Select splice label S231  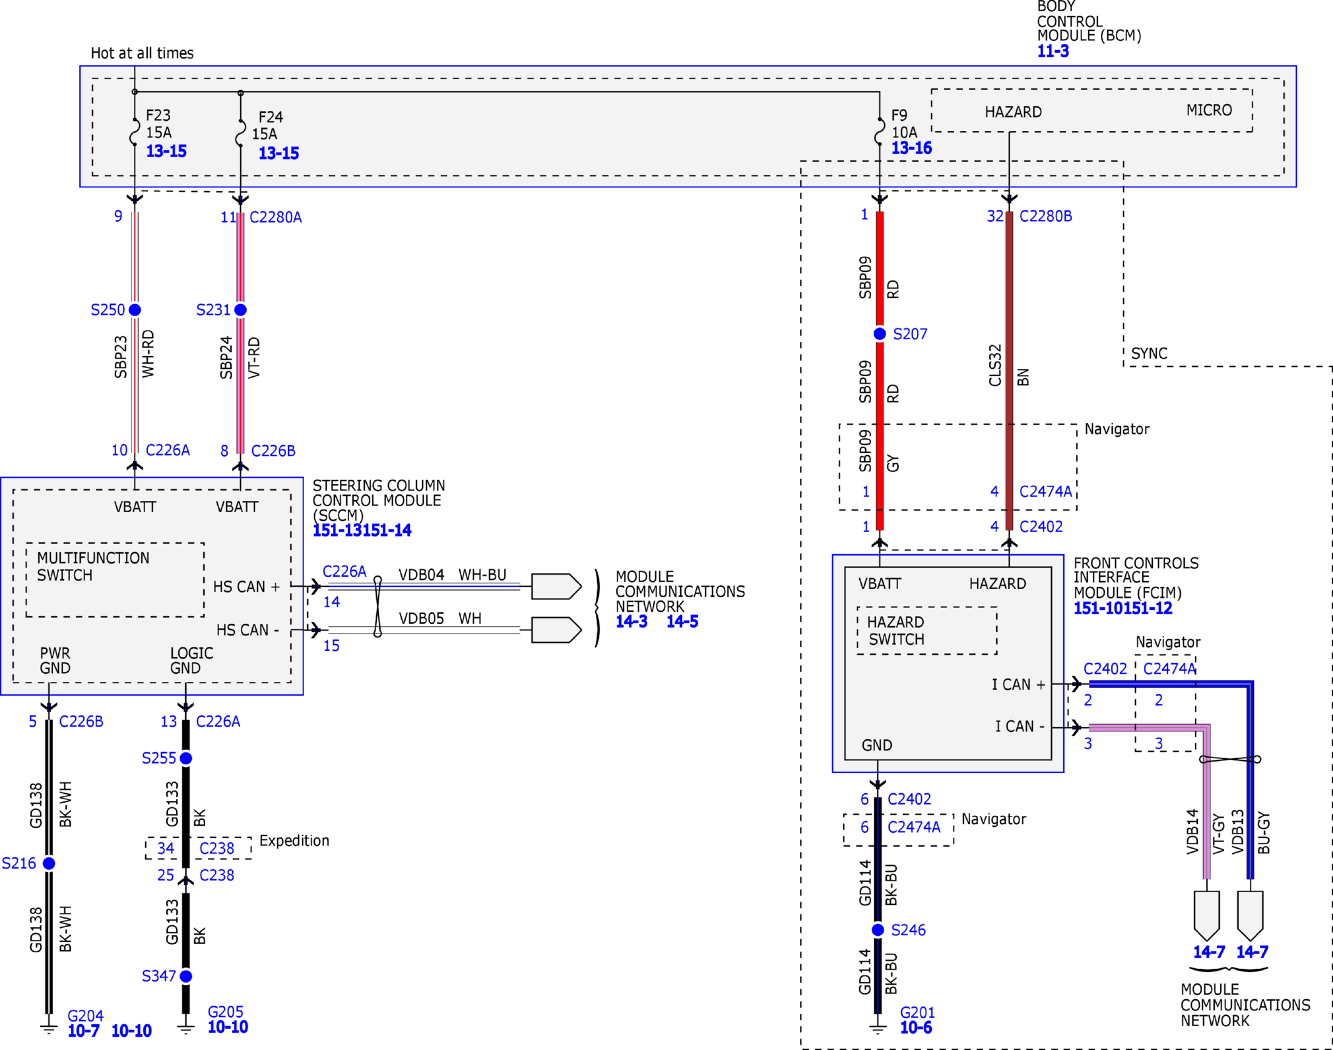[213, 310]
